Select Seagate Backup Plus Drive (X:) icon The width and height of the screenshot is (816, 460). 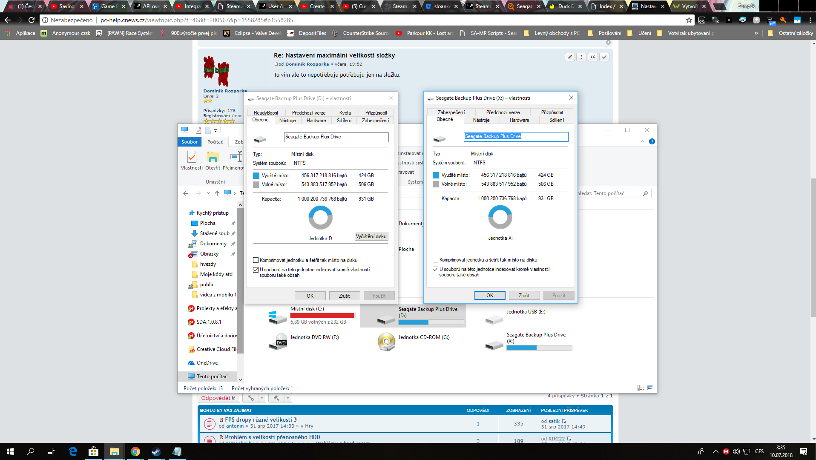coord(494,345)
